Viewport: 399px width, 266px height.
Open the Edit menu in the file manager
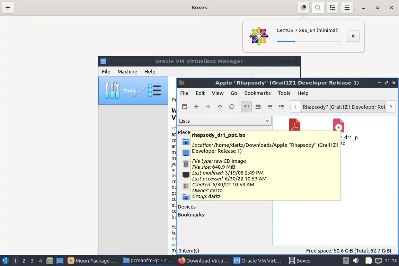(x=200, y=93)
